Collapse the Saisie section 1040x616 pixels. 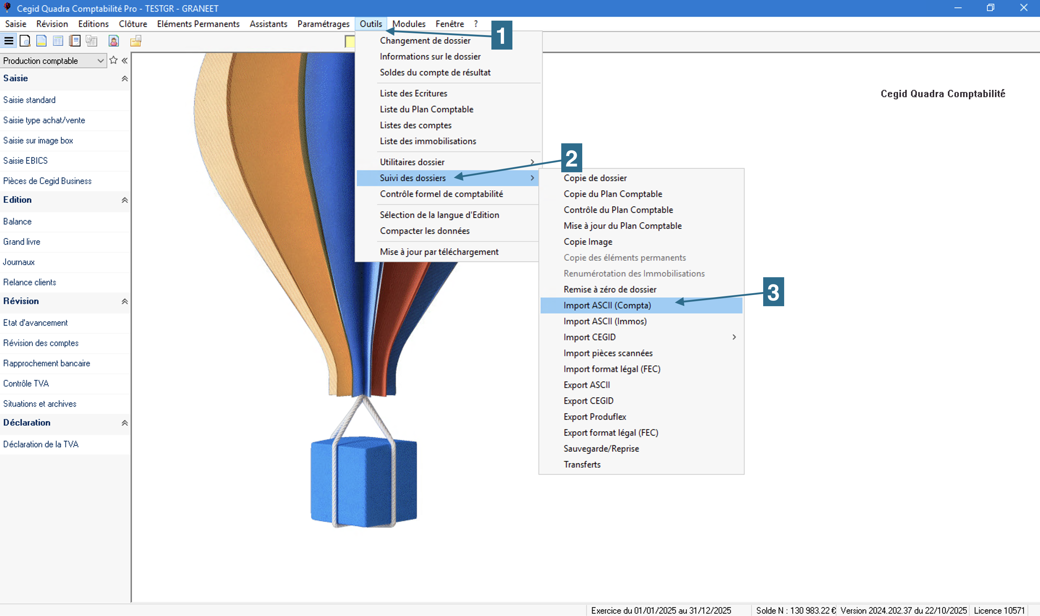124,79
